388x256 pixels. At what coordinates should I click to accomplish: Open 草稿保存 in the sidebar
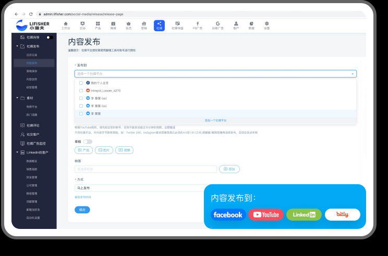pos(32,71)
